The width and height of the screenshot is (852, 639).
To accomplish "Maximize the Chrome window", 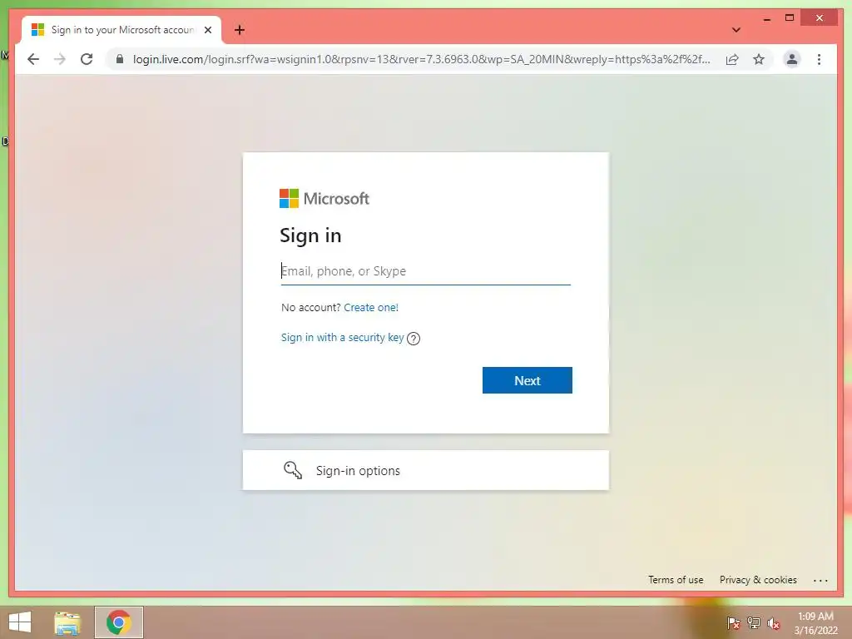I will tap(790, 18).
